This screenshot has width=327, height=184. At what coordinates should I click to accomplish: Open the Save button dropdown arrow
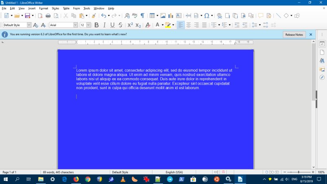click(x=33, y=16)
